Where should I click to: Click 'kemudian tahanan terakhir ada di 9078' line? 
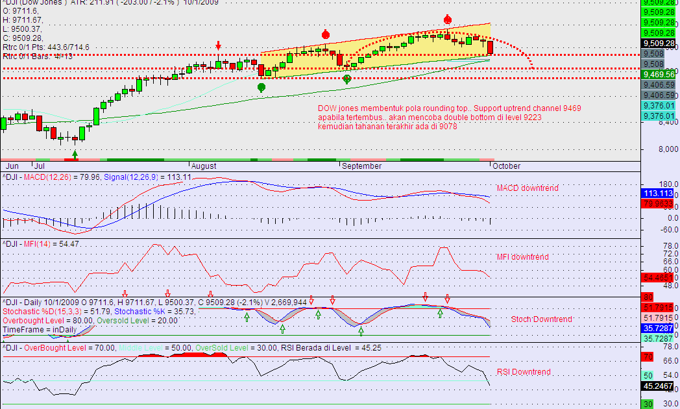click(x=387, y=127)
